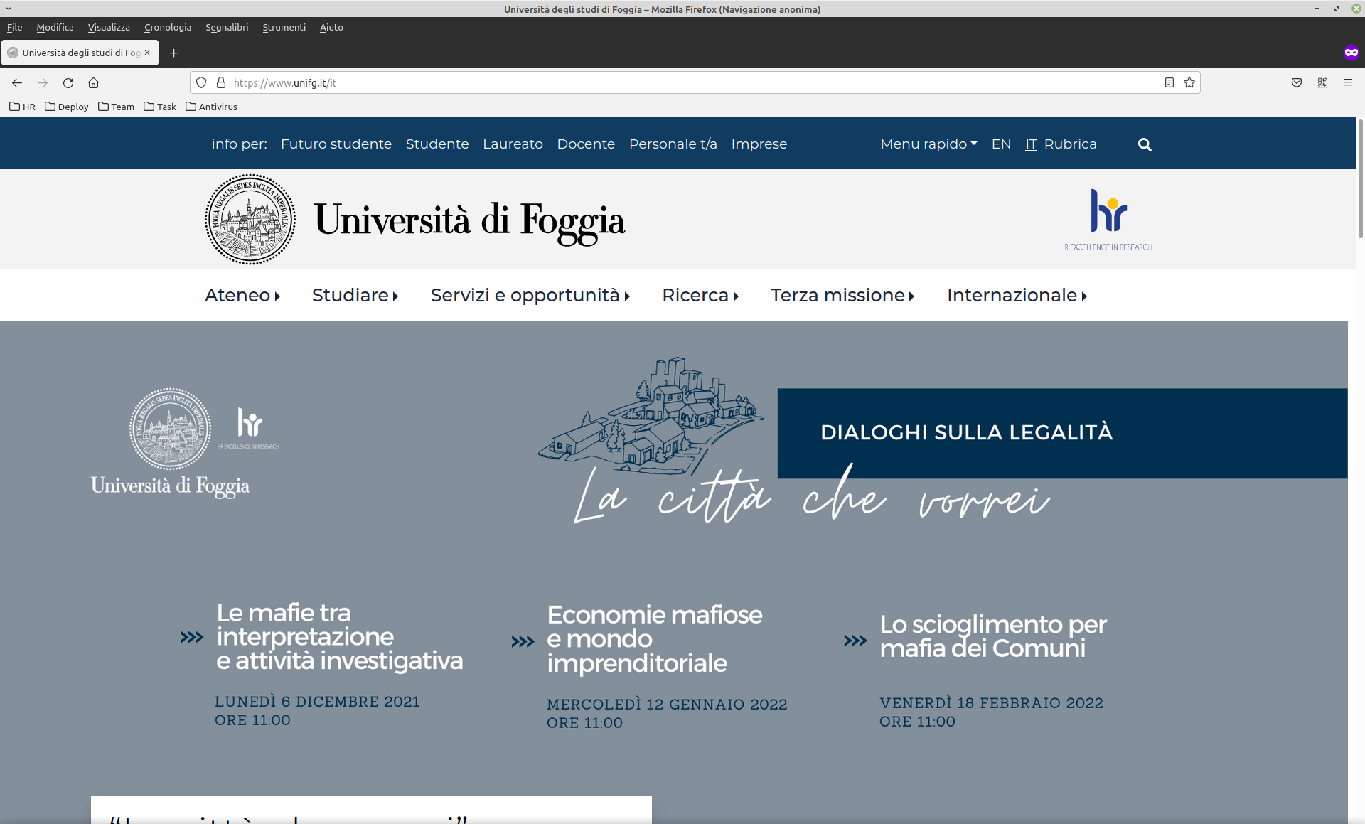The width and height of the screenshot is (1365, 824).
Task: Open the Personale t/a link
Action: coord(673,144)
